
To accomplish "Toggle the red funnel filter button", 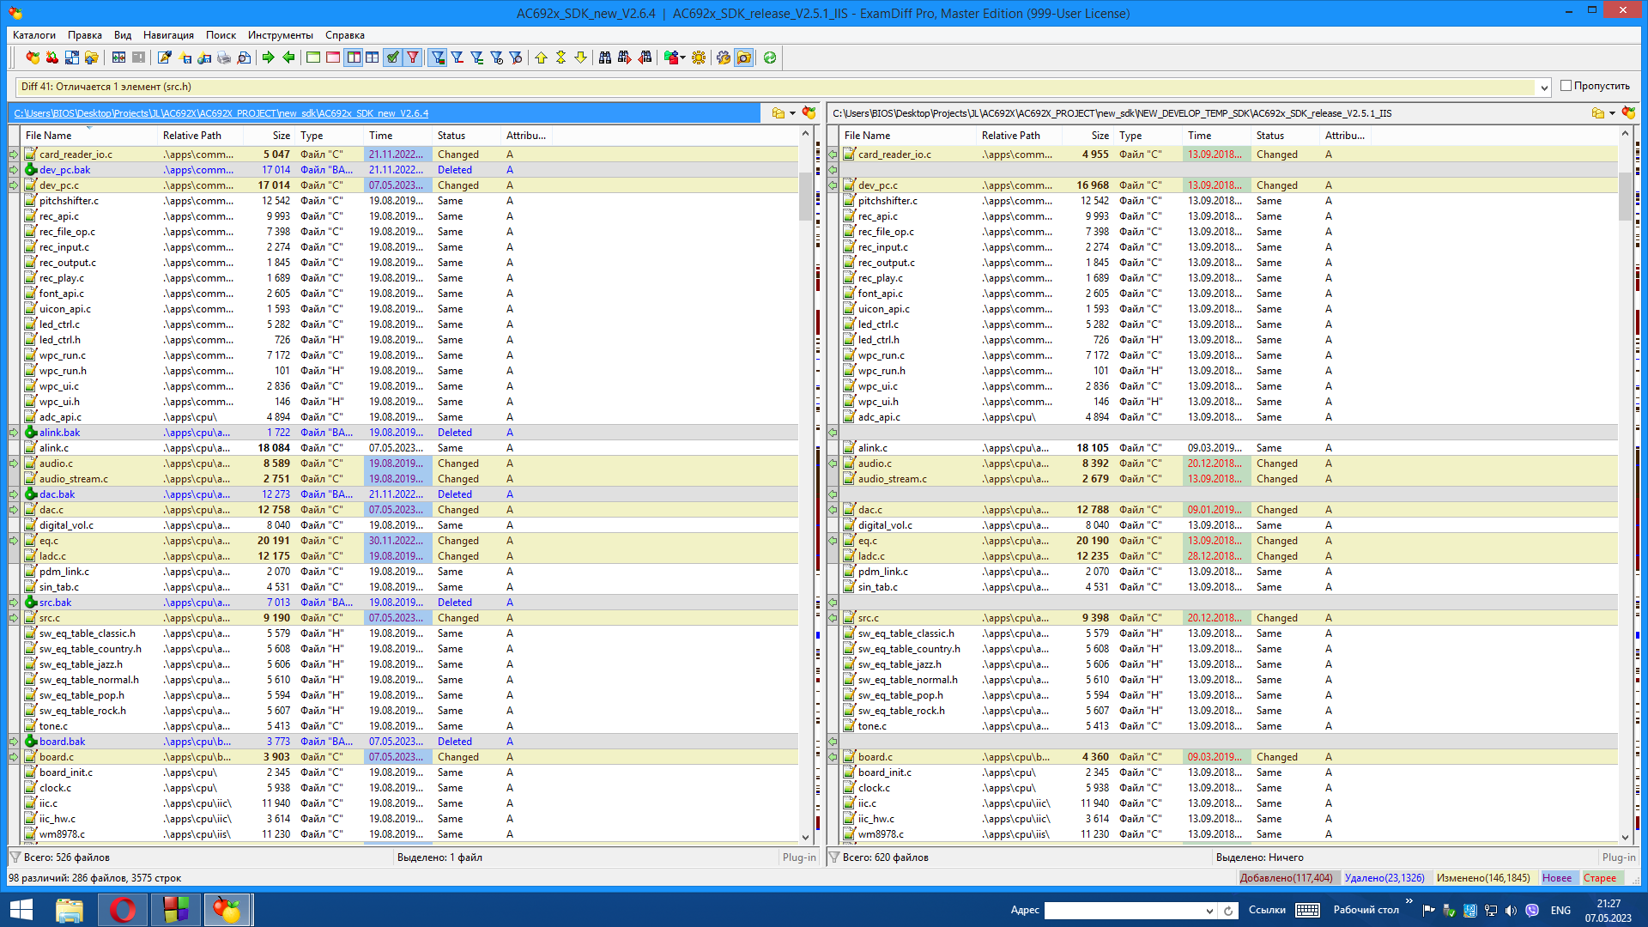I will [x=413, y=58].
